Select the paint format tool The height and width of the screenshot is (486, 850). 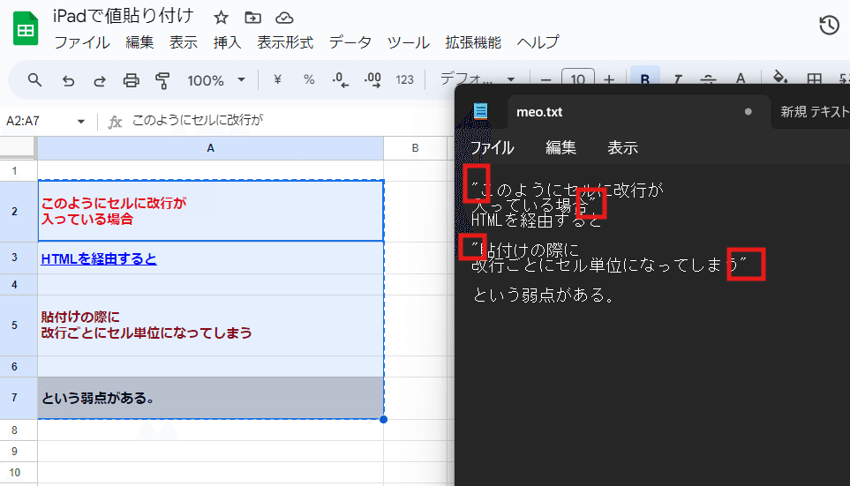[x=162, y=81]
